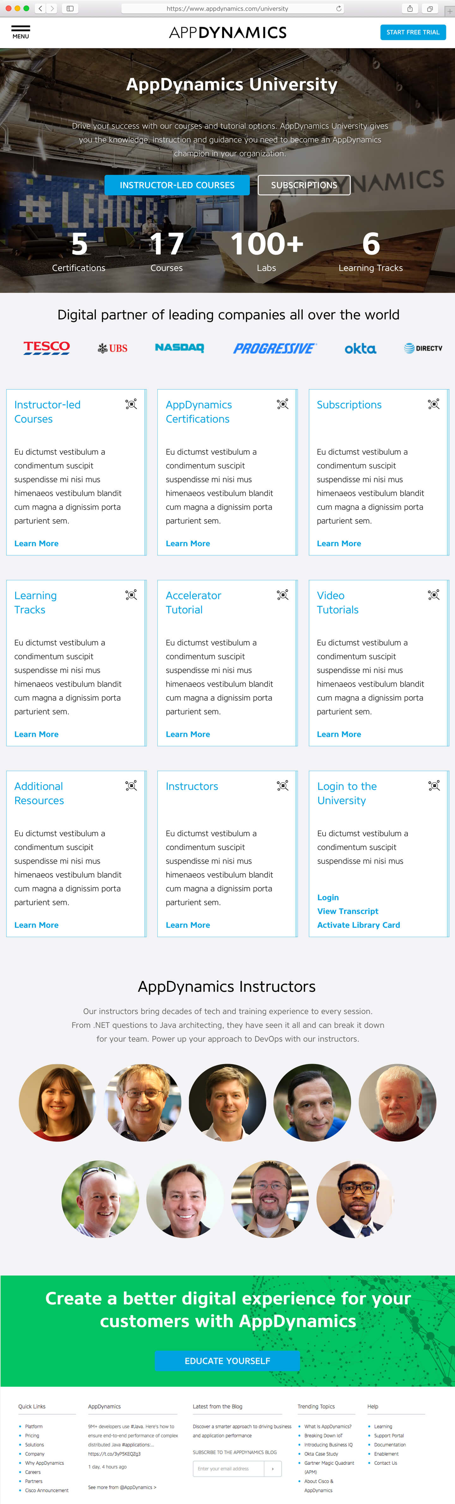Go back with Safari's back arrow
455x1504 pixels.
point(40,8)
